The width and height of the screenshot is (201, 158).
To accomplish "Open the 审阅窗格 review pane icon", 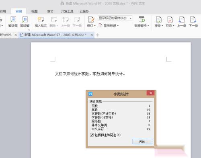I will coord(142,20).
